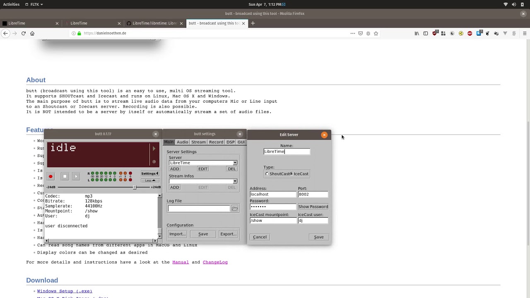Toggle the Firefox sidebar icon
Image resolution: width=530 pixels, height=298 pixels.
click(426, 34)
